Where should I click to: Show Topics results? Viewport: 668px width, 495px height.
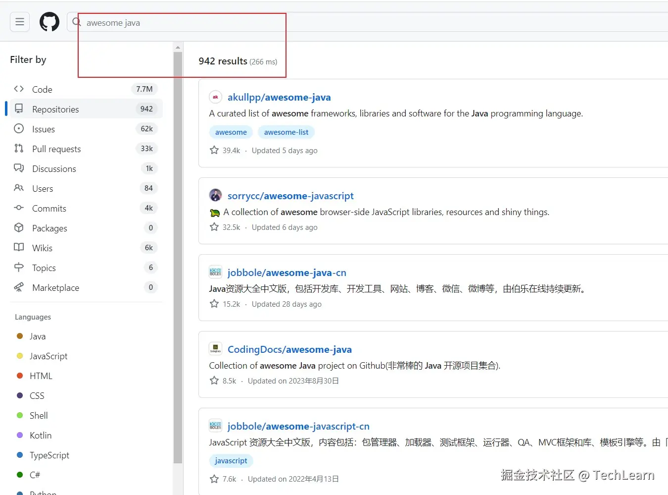click(86, 268)
